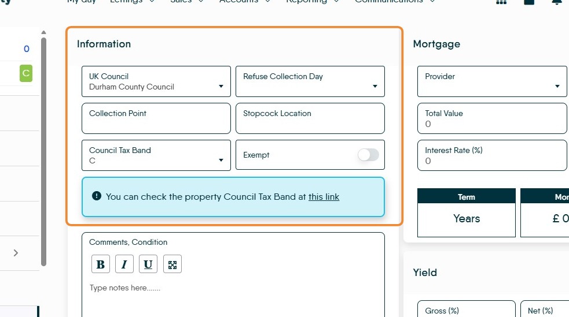Image resolution: width=569 pixels, height=317 pixels.
Task: Open the apps grid icon
Action: [501, 2]
